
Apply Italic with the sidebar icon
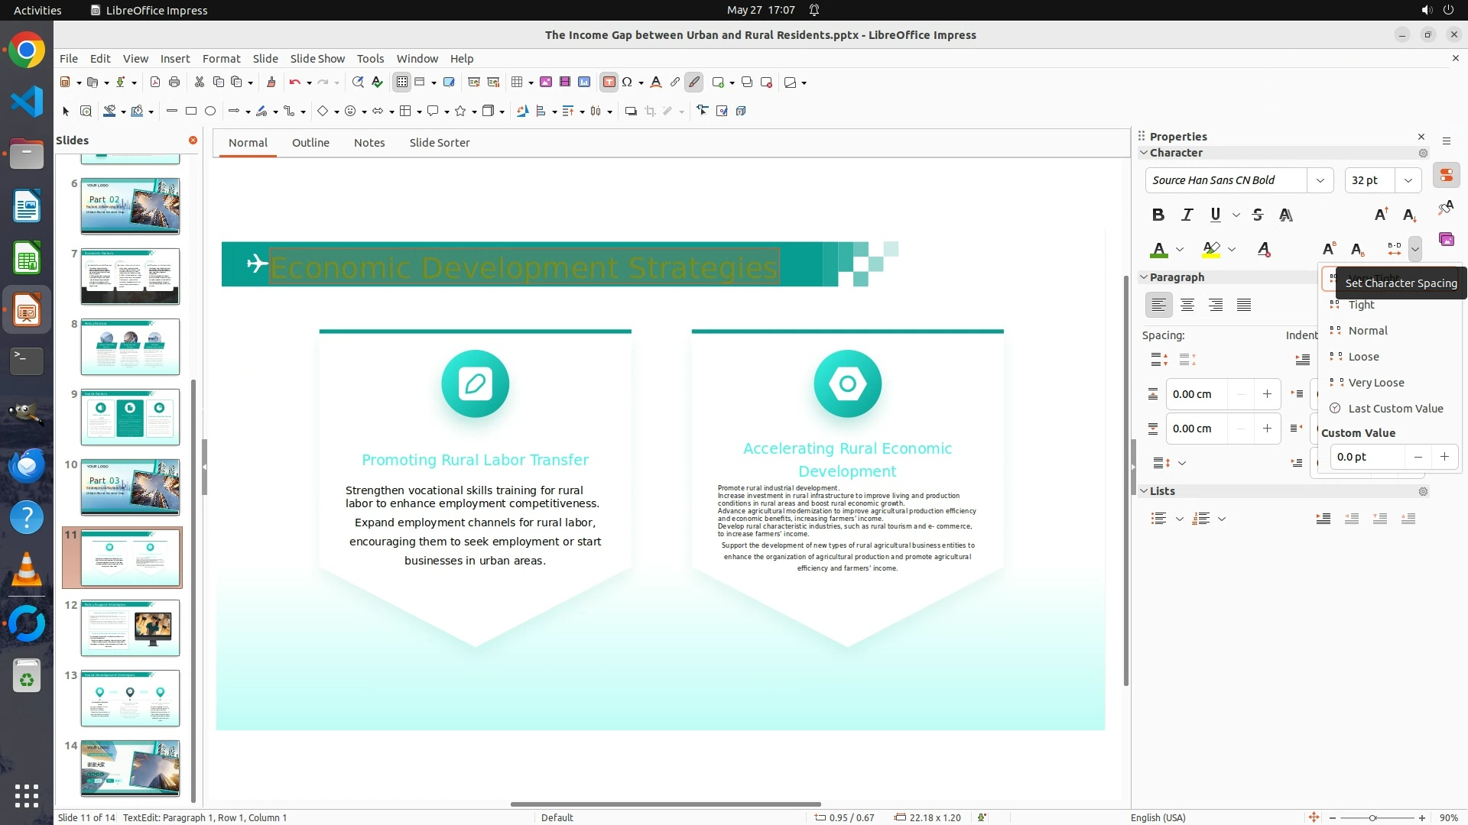1187,215
